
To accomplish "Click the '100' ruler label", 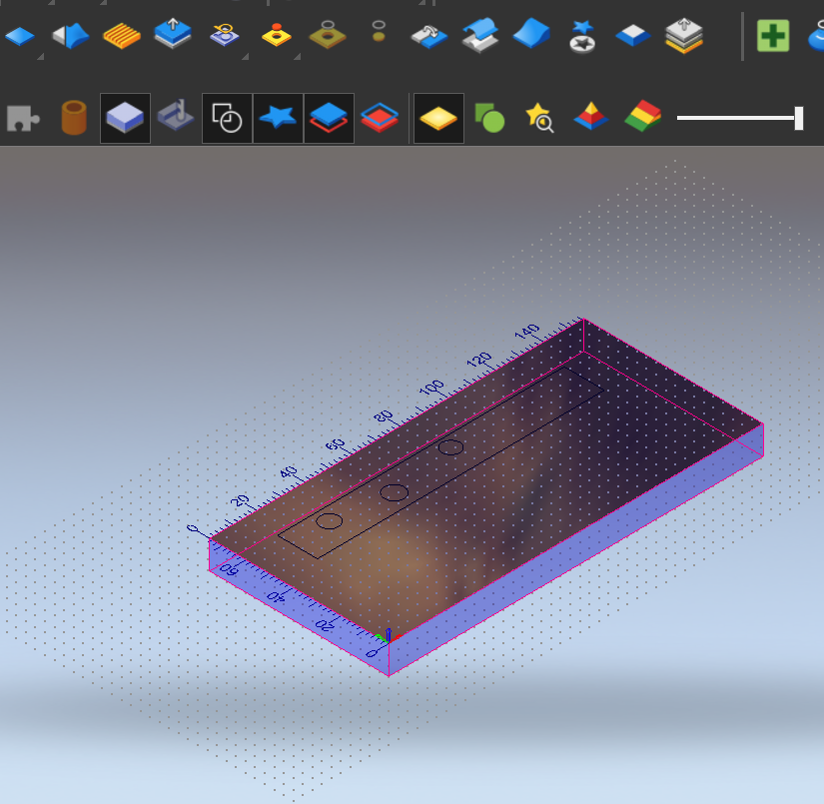I will [431, 388].
